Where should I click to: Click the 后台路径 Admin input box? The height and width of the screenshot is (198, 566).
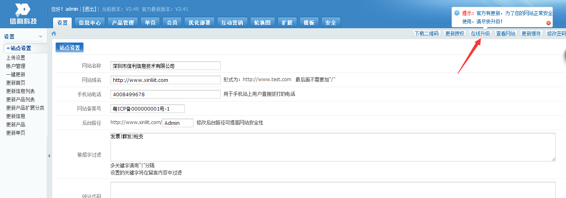(178, 123)
